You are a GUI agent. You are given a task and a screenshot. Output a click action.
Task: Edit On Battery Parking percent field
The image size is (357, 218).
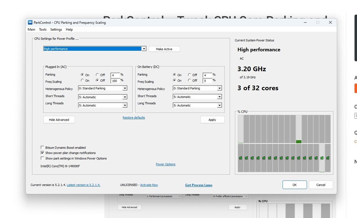[x=207, y=75]
